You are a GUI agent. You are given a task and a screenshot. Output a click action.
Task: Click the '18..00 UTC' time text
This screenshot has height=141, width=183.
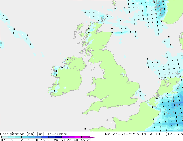tap(153, 134)
